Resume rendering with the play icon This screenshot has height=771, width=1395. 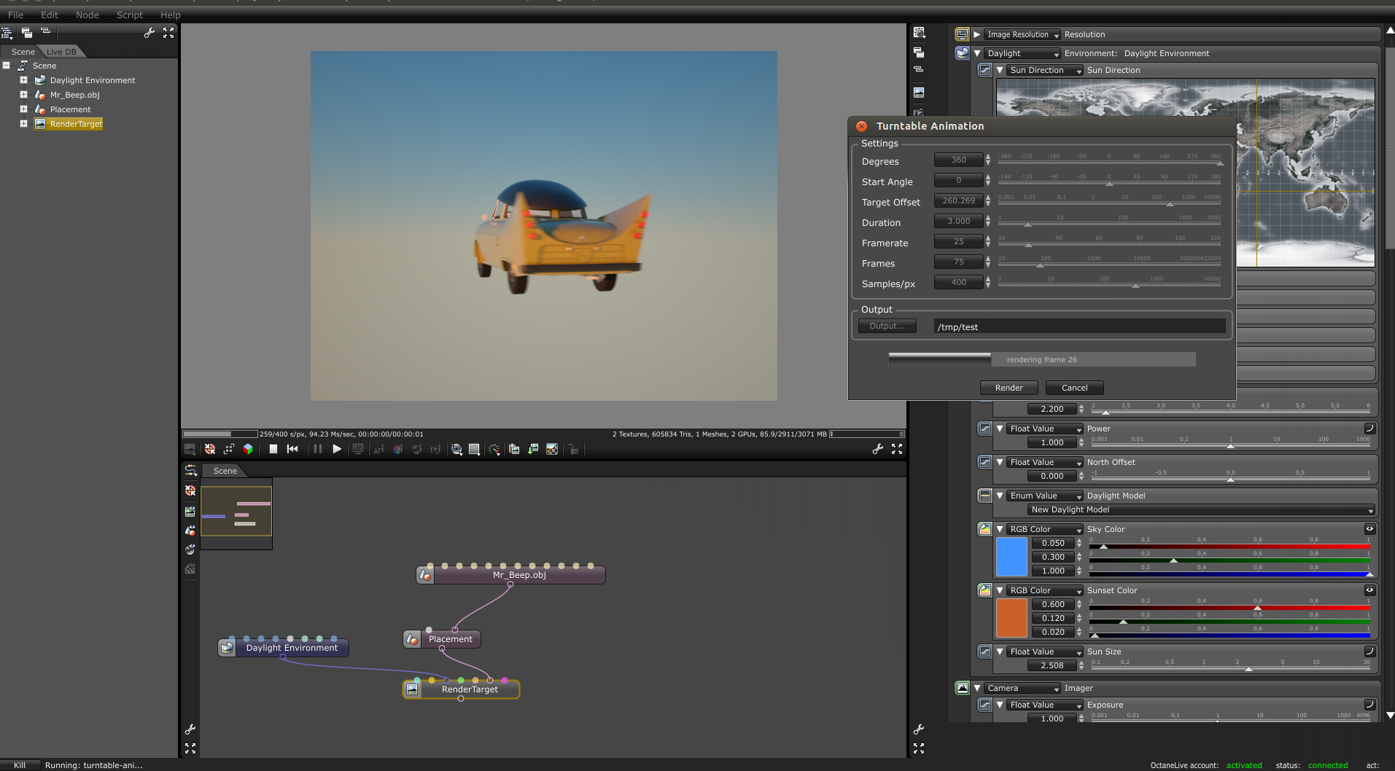tap(337, 449)
